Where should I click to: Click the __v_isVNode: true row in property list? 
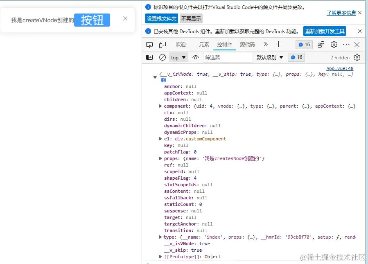187,244
